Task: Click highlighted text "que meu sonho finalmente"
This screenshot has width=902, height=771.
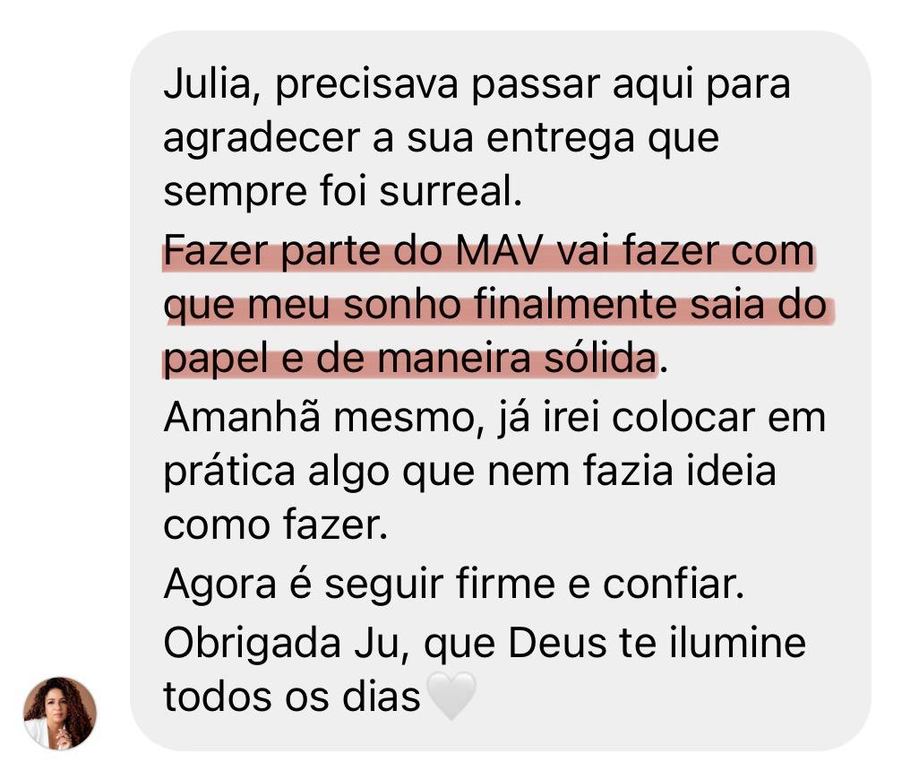Action: pyautogui.click(x=420, y=305)
